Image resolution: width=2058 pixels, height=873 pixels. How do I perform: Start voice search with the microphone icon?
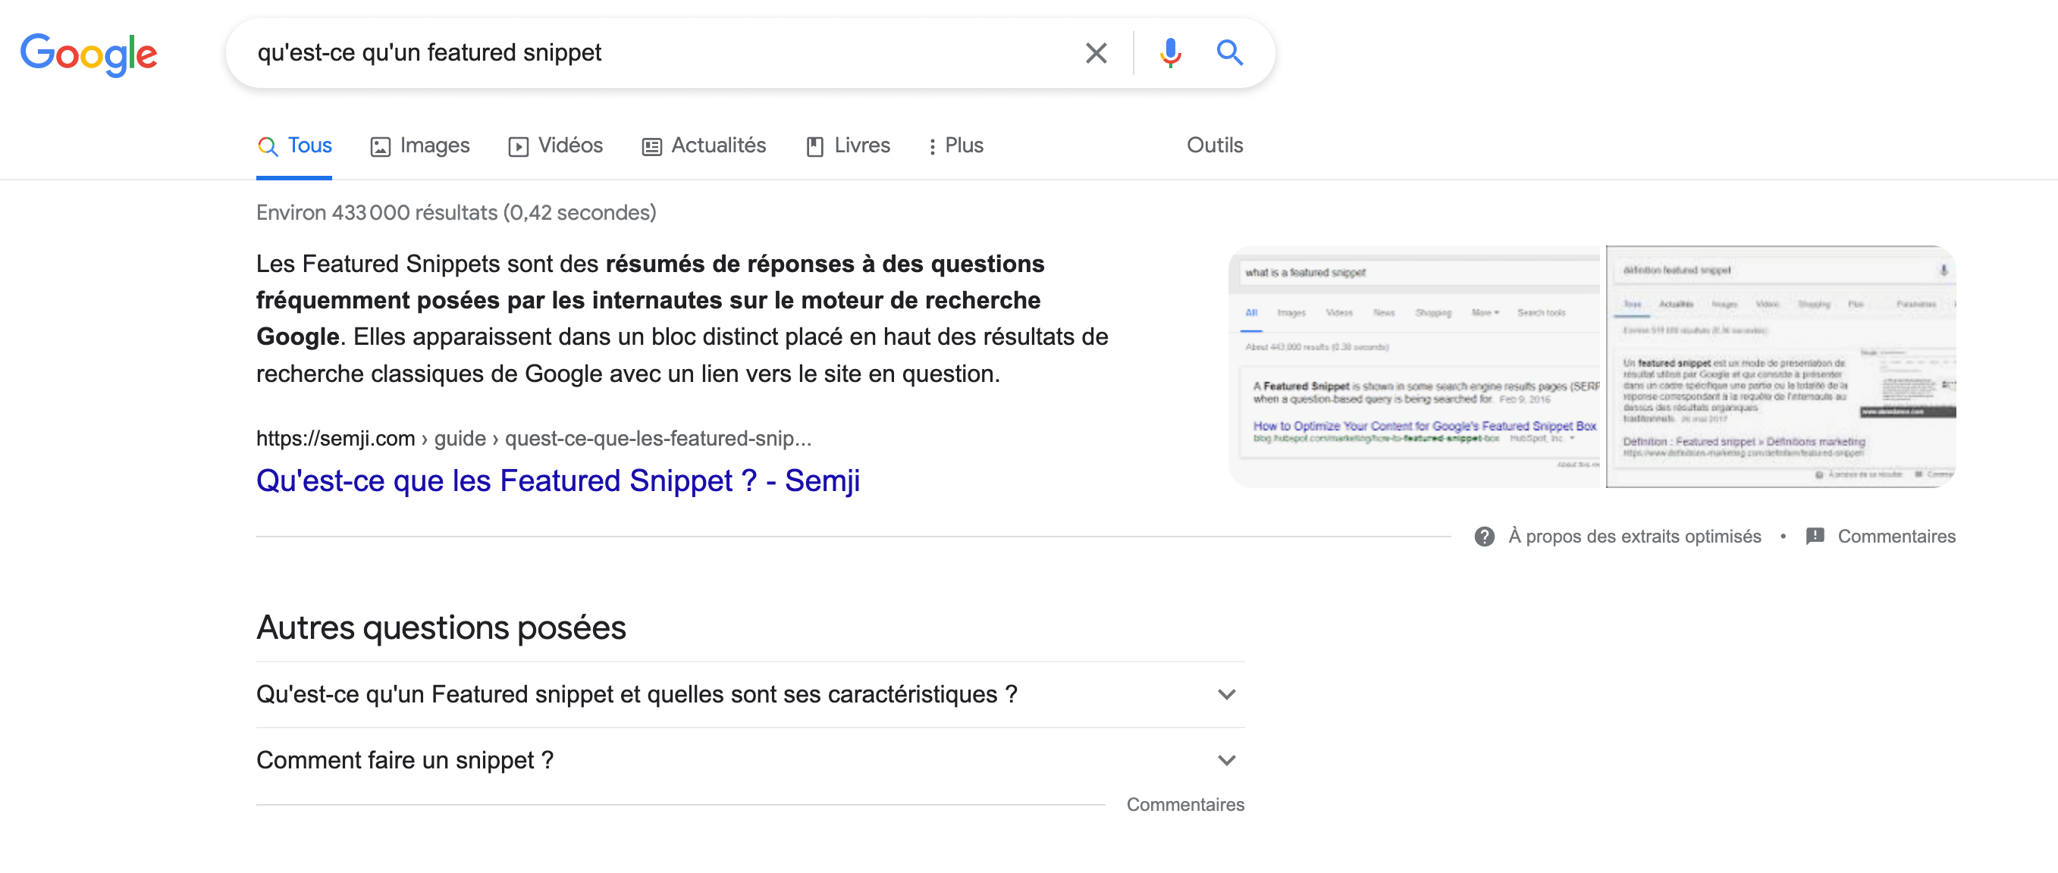click(x=1169, y=53)
